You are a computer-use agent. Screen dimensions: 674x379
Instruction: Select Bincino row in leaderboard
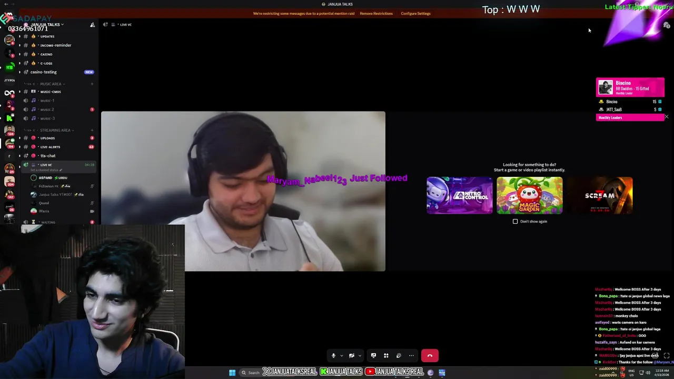tap(630, 102)
